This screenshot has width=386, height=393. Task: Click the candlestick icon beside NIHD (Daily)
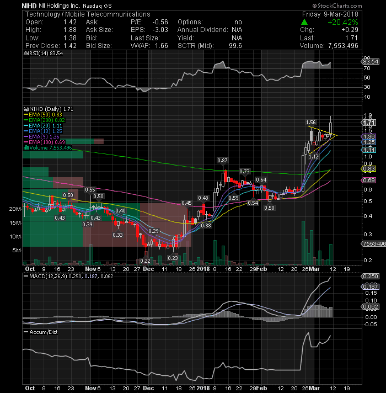pyautogui.click(x=26, y=109)
